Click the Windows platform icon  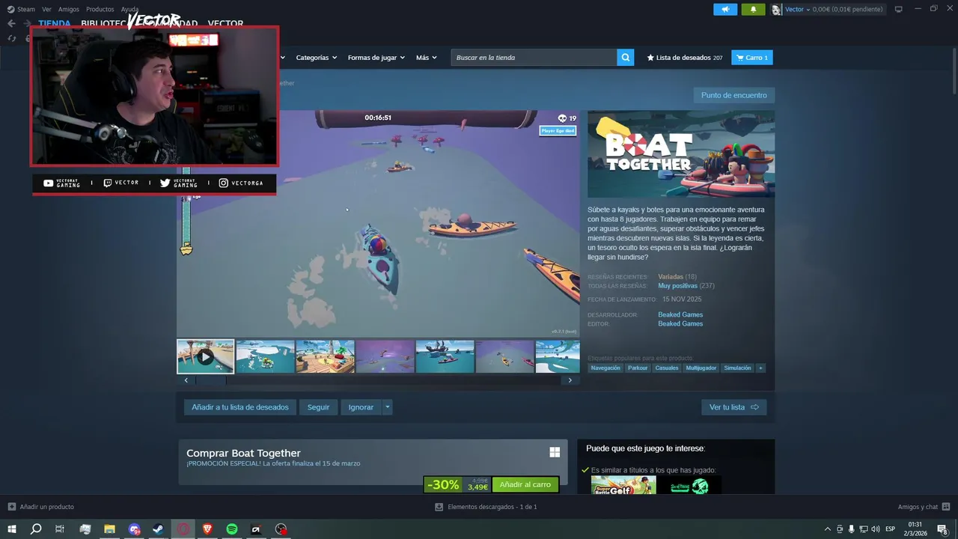click(555, 452)
